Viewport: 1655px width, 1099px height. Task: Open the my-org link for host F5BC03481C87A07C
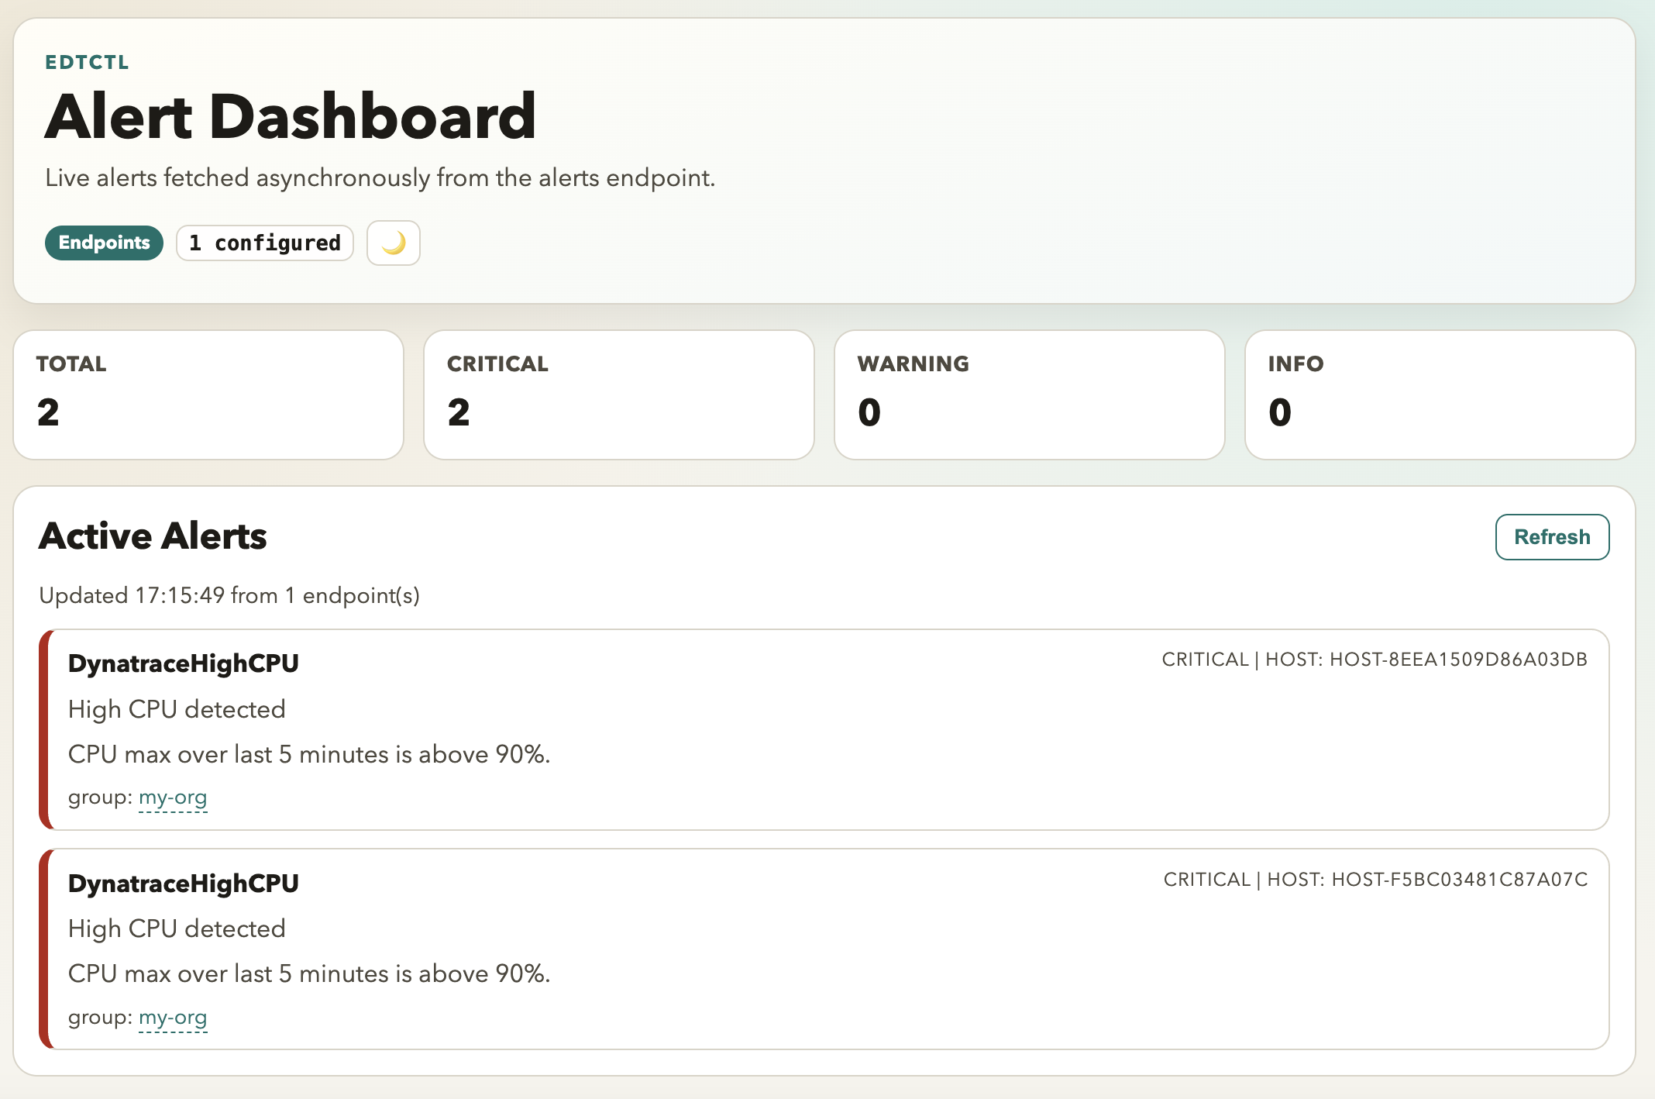pos(173,1018)
